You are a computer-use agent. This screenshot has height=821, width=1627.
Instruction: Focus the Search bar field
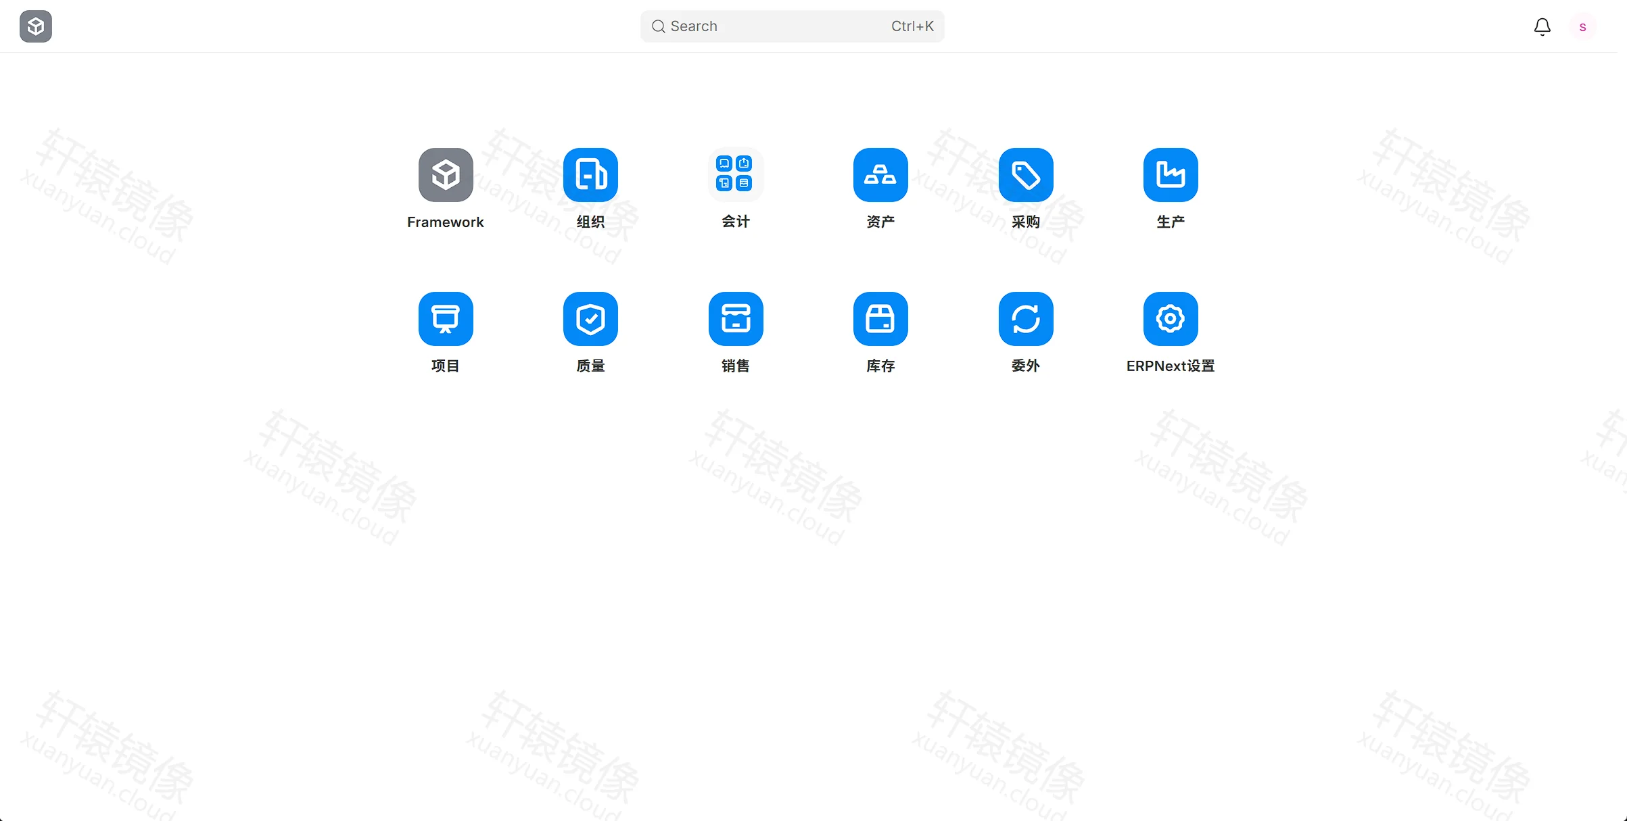[793, 26]
